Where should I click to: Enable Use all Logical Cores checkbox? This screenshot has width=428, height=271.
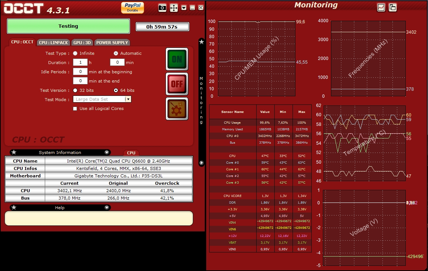coord(75,109)
